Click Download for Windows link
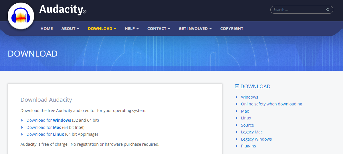This screenshot has width=343, height=154. [x=49, y=120]
